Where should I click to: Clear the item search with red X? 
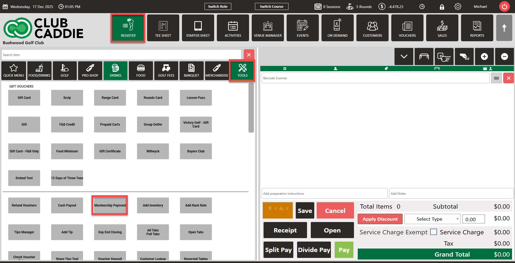[249, 55]
